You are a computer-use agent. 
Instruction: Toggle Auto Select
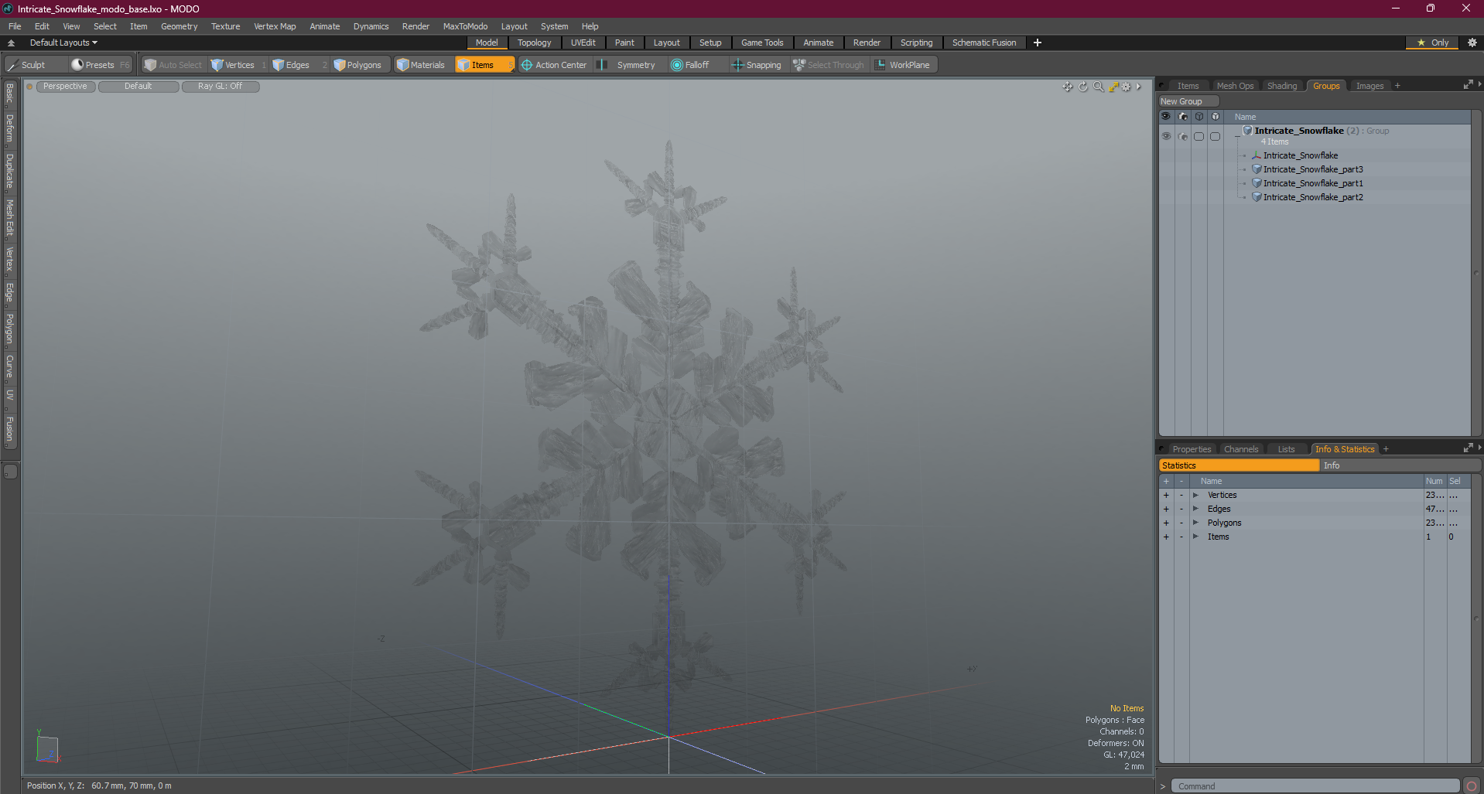(x=173, y=65)
